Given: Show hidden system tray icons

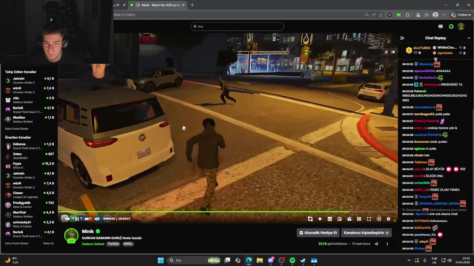Looking at the screenshot, I should click(409, 260).
